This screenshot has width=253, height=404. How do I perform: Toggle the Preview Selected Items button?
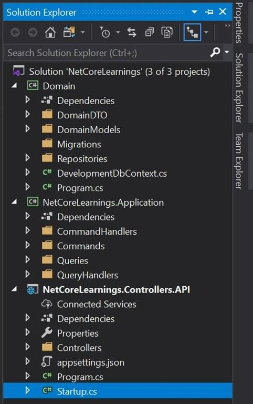tap(192, 32)
